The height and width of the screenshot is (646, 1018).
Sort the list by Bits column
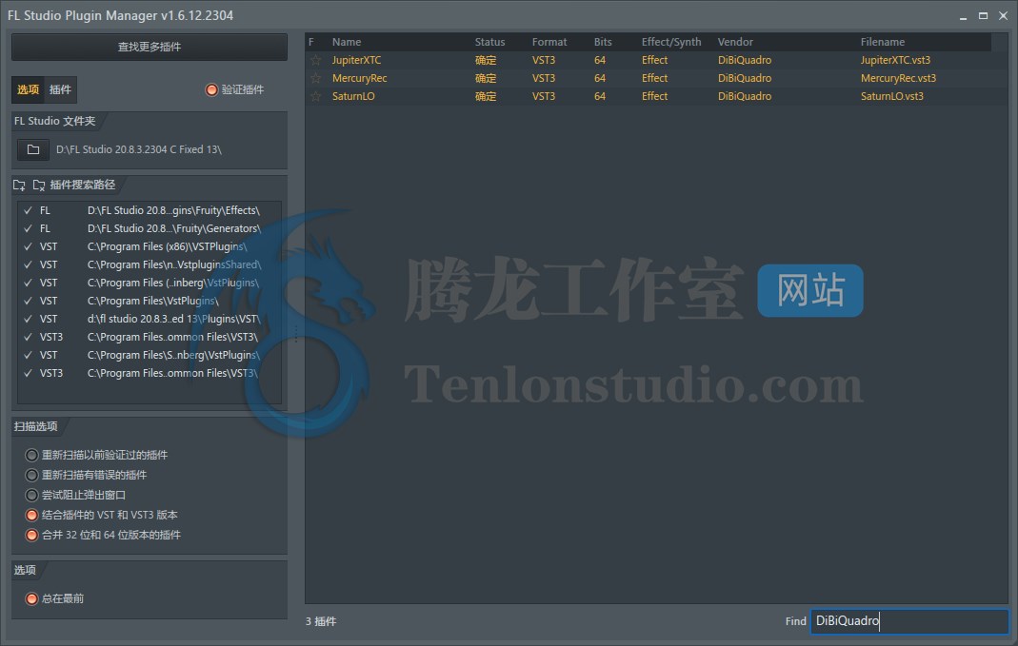click(603, 42)
